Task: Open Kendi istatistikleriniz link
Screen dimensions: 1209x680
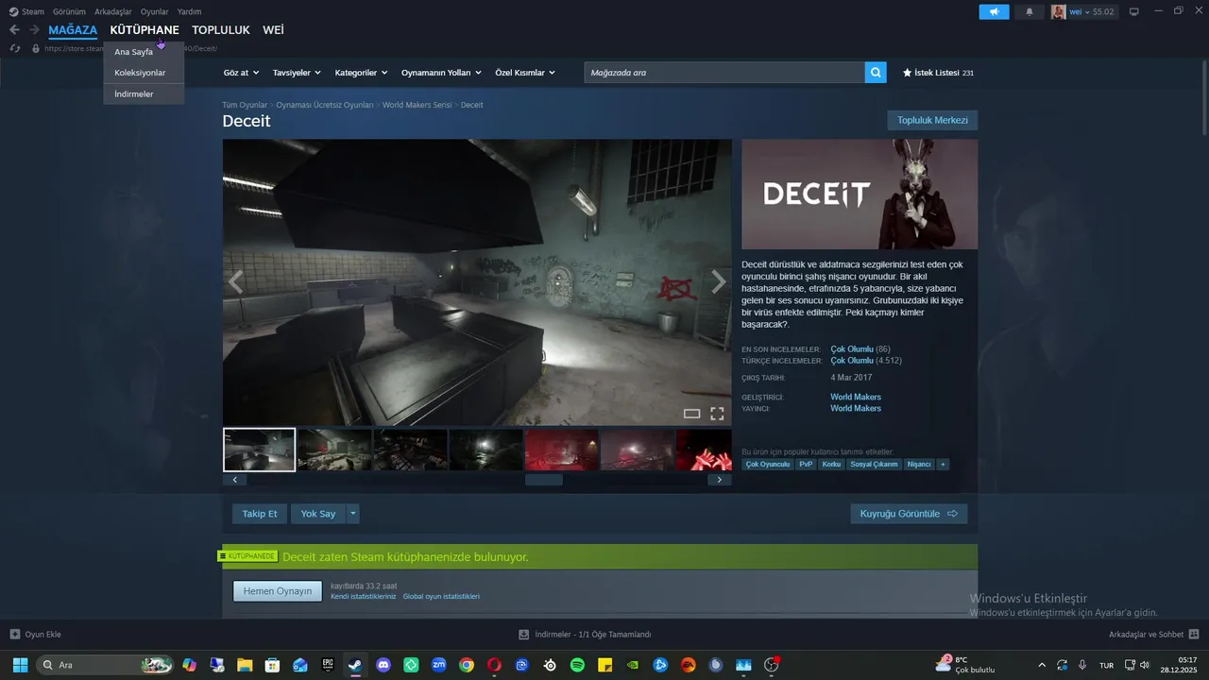Action: pyautogui.click(x=364, y=597)
